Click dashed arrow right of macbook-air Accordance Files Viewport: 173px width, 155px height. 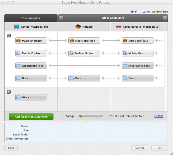(159, 66)
